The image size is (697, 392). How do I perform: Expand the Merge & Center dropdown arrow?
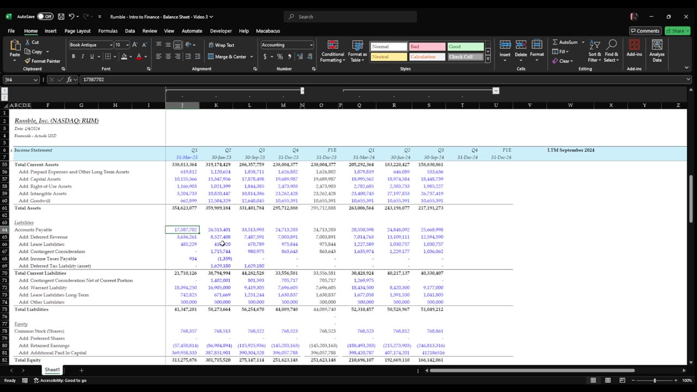(x=252, y=57)
